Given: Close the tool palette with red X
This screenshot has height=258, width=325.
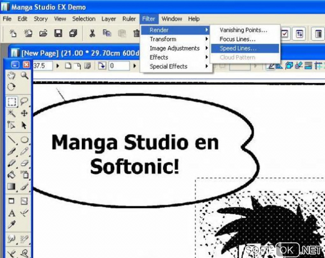Looking at the screenshot, I should click(26, 64).
